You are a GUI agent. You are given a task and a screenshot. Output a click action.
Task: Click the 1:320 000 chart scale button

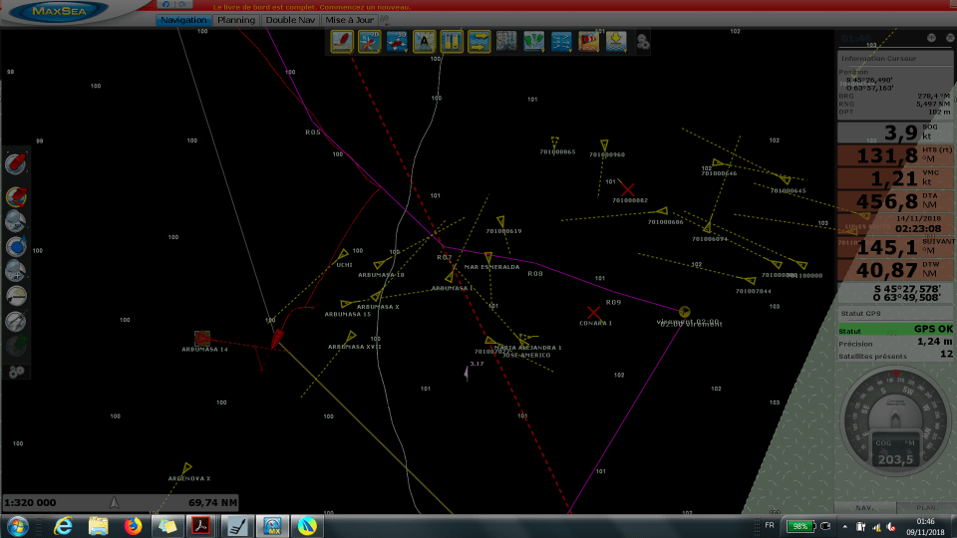32,503
